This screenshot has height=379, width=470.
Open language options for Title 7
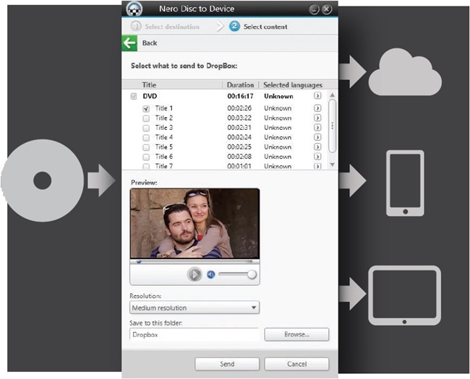317,166
